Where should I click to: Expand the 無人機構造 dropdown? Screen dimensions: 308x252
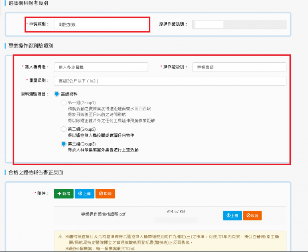click(x=101, y=67)
